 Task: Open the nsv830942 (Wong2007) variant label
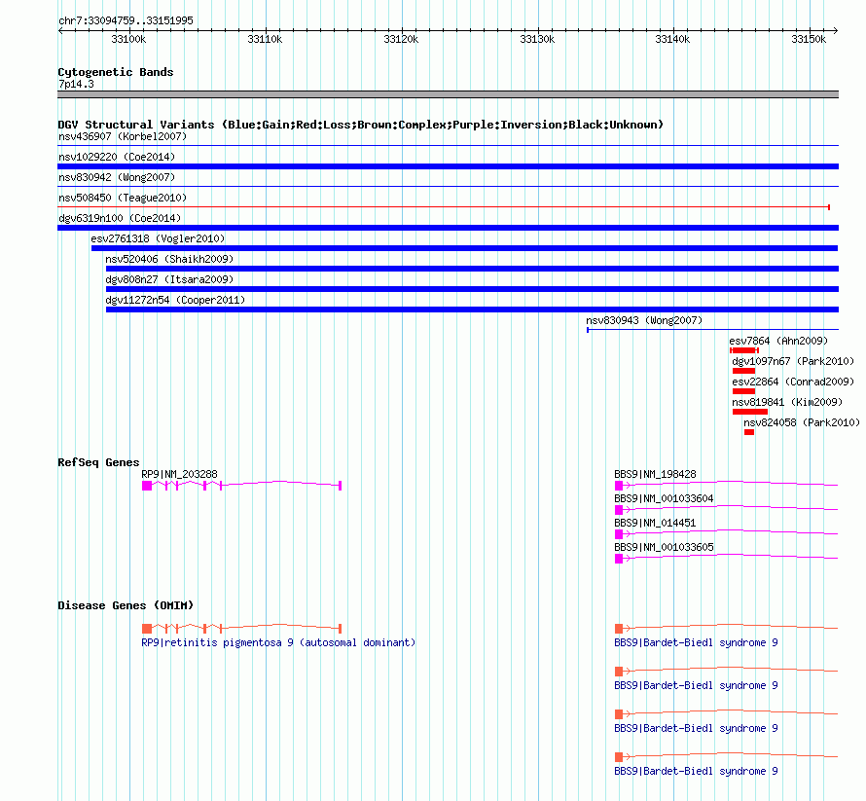[117, 177]
